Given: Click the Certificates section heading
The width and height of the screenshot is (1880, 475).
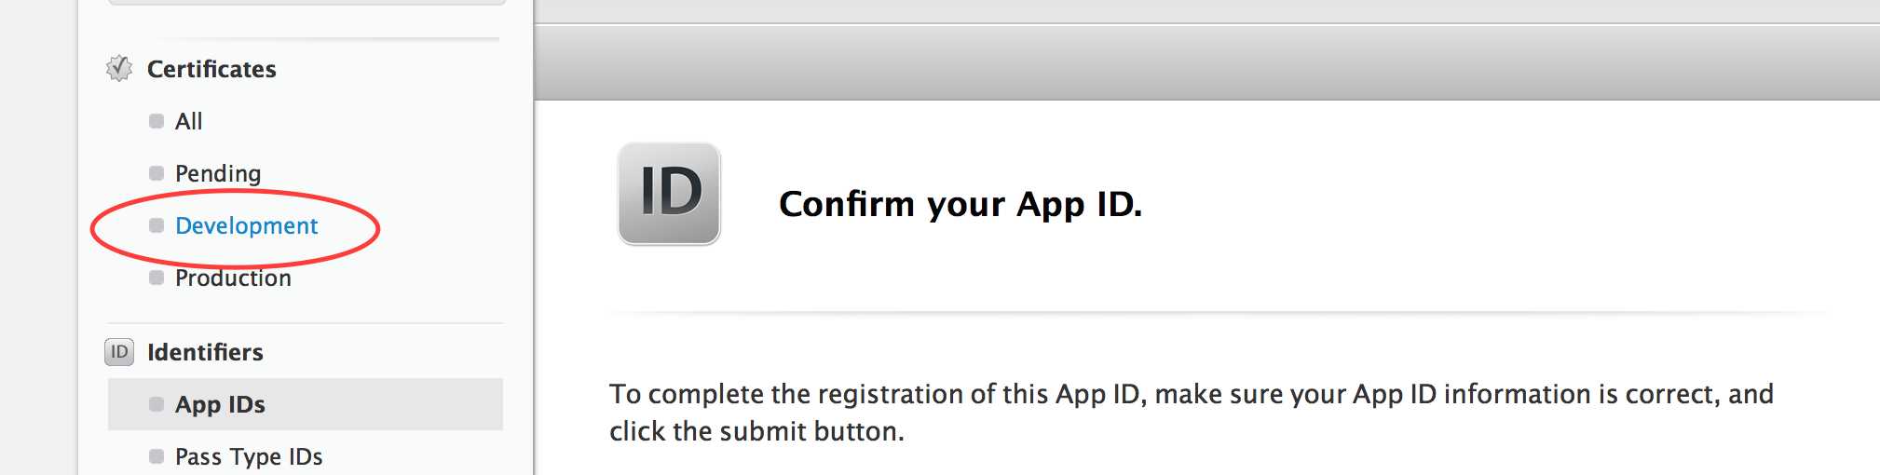Looking at the screenshot, I should (211, 69).
